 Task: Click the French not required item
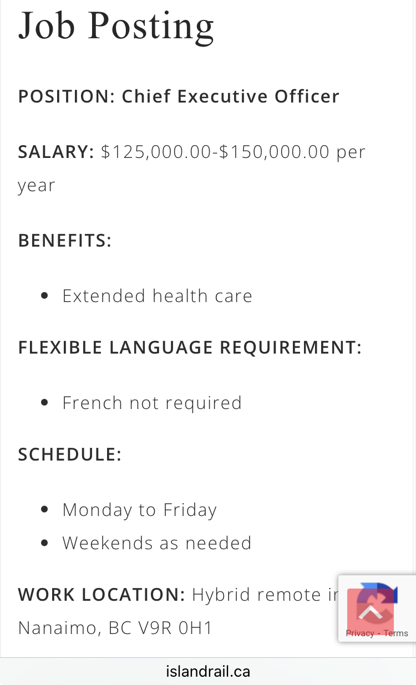(x=152, y=403)
